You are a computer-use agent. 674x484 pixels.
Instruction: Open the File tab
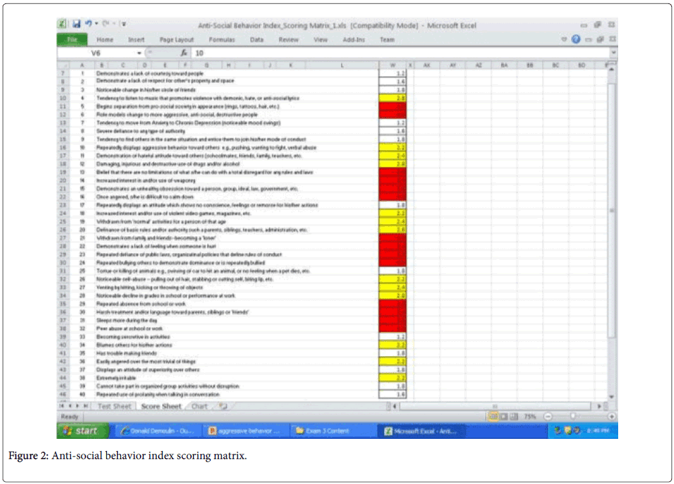coord(73,40)
